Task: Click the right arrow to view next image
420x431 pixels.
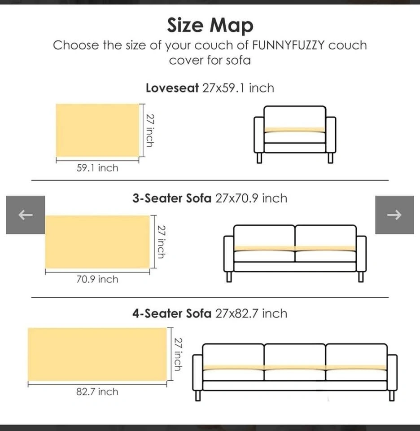Action: pyautogui.click(x=394, y=215)
